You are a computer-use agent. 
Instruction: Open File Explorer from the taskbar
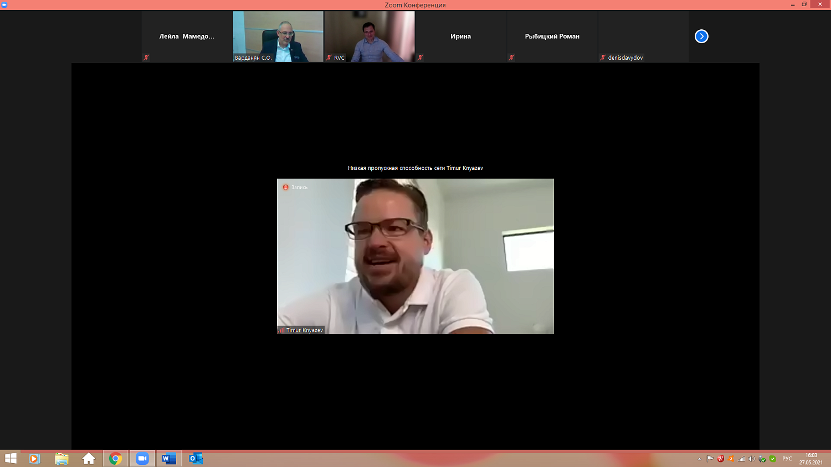tap(61, 459)
